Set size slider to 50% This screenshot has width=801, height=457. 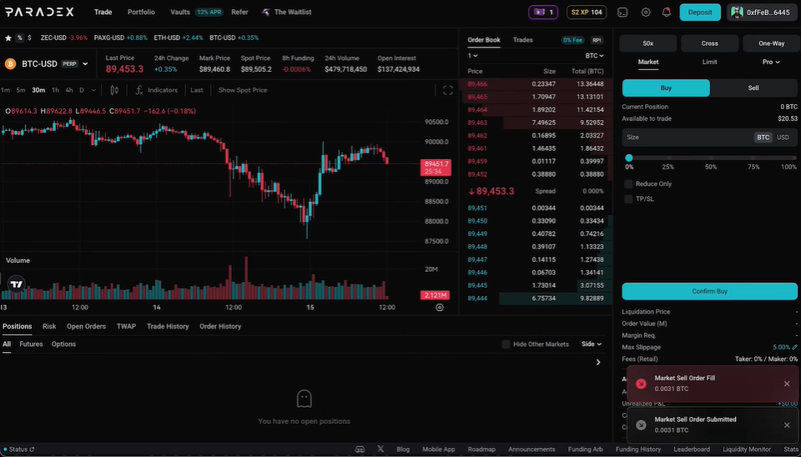(711, 158)
